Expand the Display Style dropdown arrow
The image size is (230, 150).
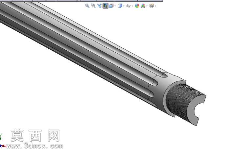pyautogui.click(x=124, y=6)
